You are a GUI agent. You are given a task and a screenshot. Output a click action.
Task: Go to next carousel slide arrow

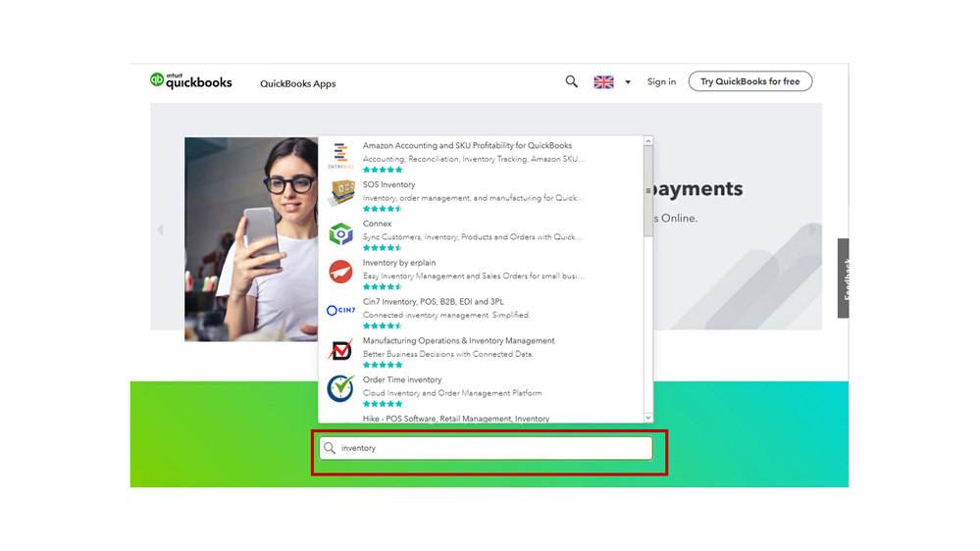coord(812,229)
